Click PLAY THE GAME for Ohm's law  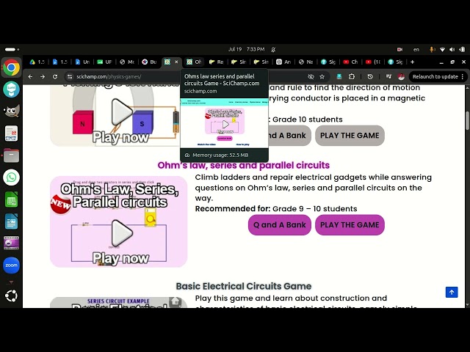pyautogui.click(x=350, y=225)
